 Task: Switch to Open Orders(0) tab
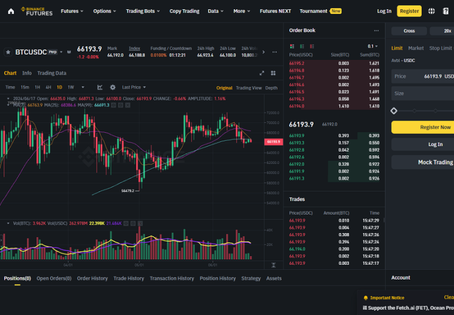(x=54, y=278)
